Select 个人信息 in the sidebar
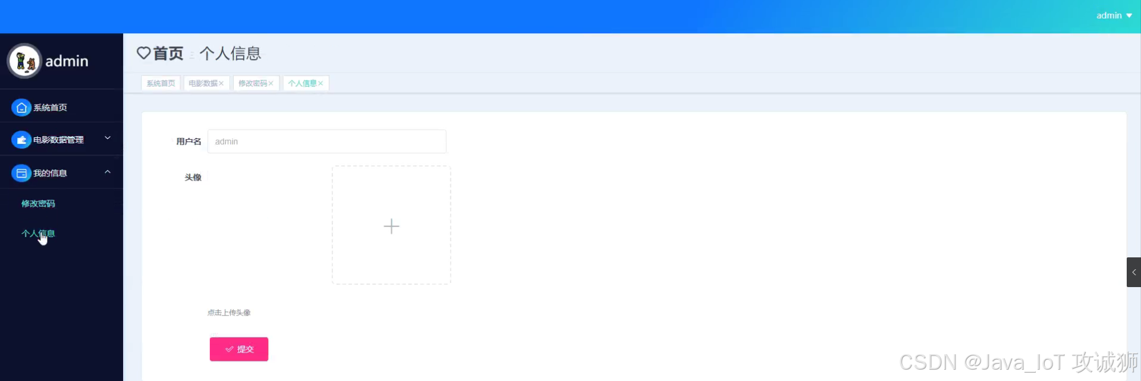1141x381 pixels. [38, 234]
